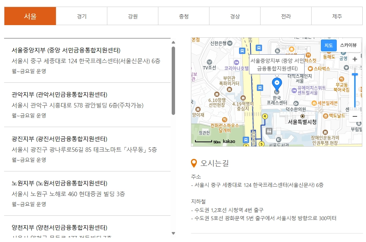Screen dimensions: 366x242
Task: Click the 6.10항쟁 선언현장 landmark icon
Action: click(x=217, y=94)
